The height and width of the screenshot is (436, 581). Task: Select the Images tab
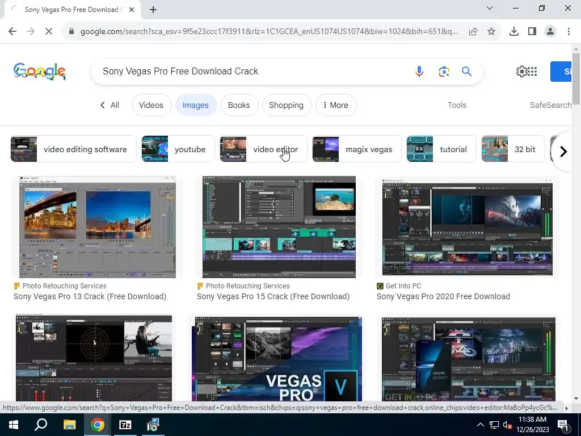(195, 105)
